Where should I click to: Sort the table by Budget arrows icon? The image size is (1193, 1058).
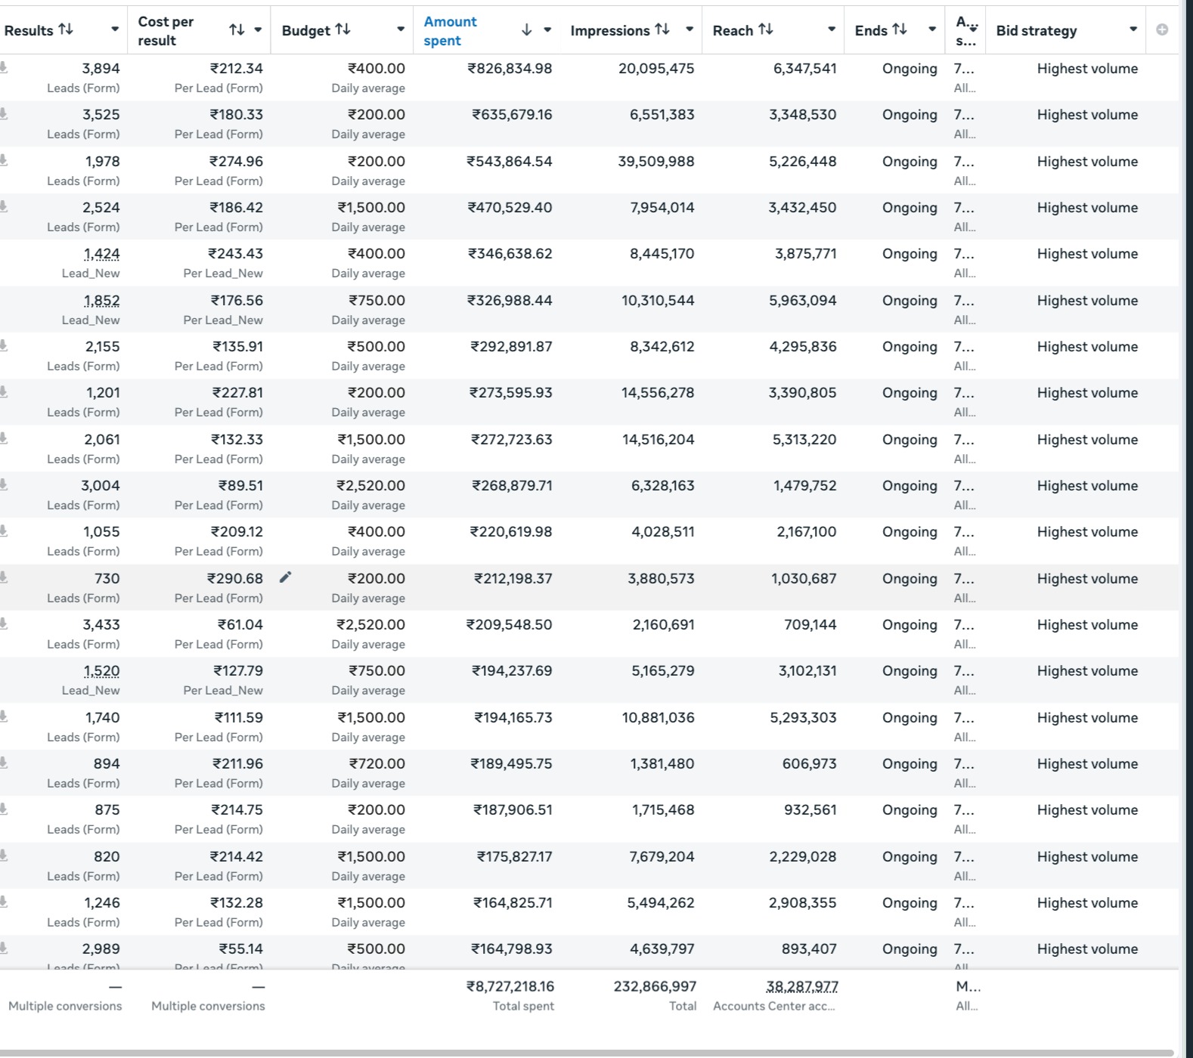[x=342, y=29]
